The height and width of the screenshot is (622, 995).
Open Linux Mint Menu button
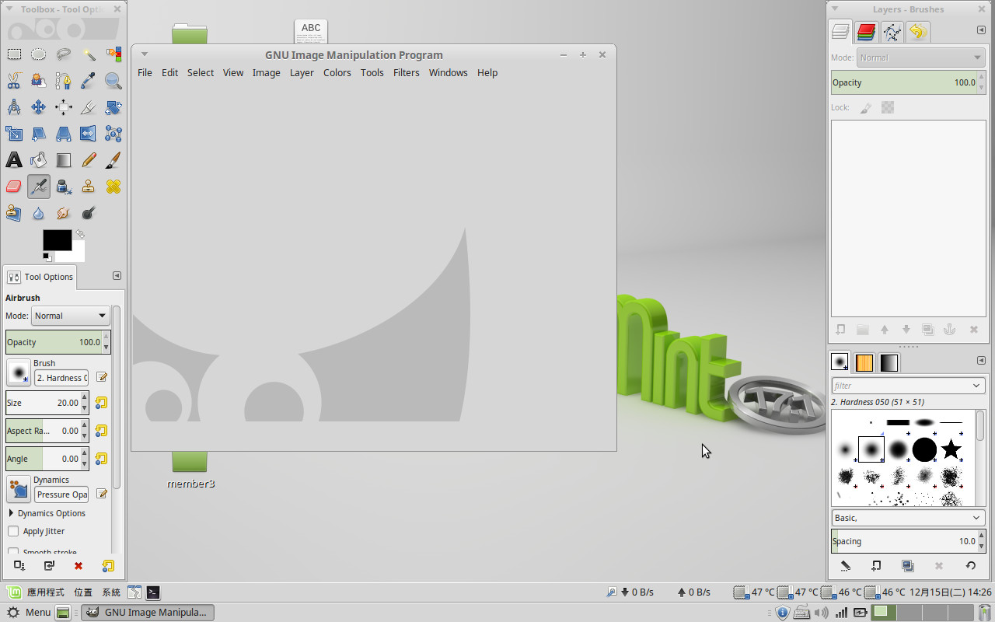28,612
